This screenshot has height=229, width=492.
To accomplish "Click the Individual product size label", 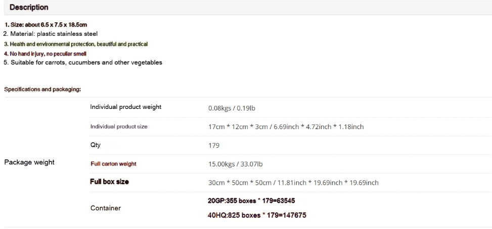I will coord(119,127).
